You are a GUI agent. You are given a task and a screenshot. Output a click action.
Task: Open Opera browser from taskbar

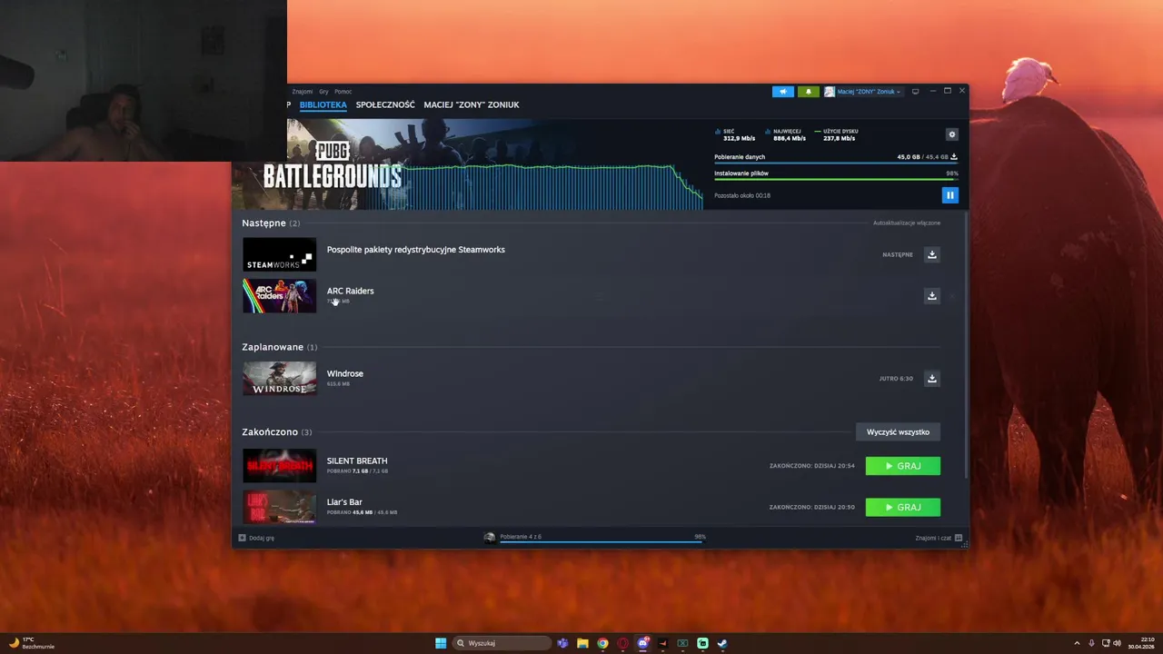[x=622, y=643]
